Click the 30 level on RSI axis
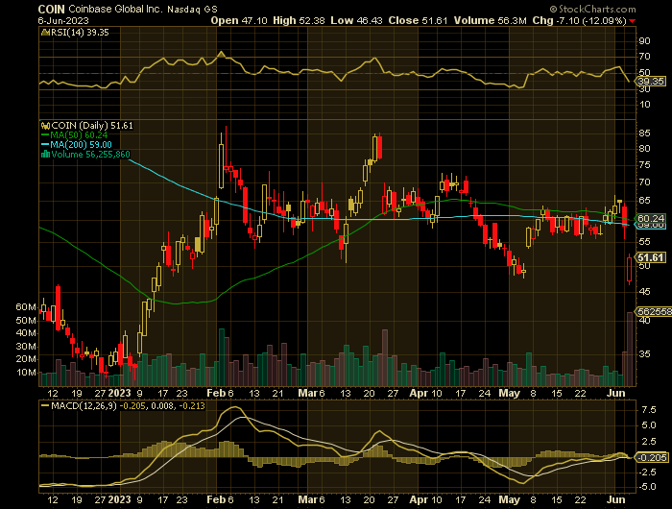Screen dimensions: 672x509 644,88
